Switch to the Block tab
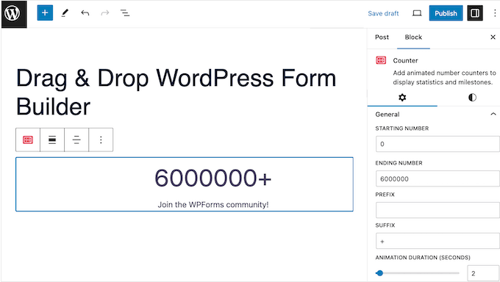 (413, 37)
